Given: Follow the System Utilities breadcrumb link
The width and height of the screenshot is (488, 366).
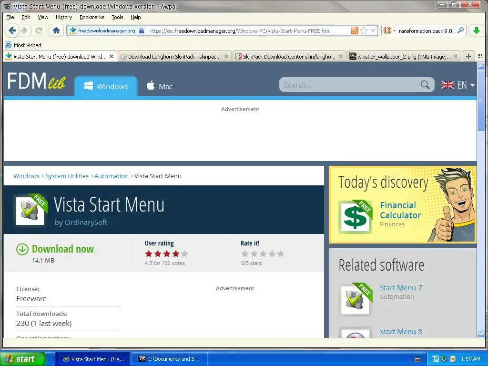Looking at the screenshot, I should [x=67, y=176].
